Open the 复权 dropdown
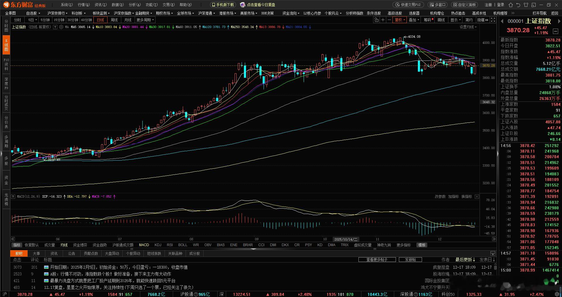The height and width of the screenshot is (297, 562). [x=400, y=20]
